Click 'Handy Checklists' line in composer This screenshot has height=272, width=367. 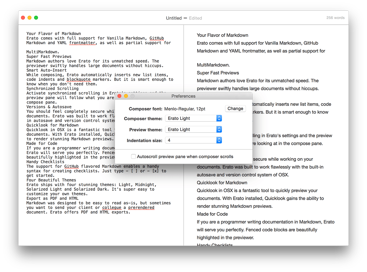[45, 162]
